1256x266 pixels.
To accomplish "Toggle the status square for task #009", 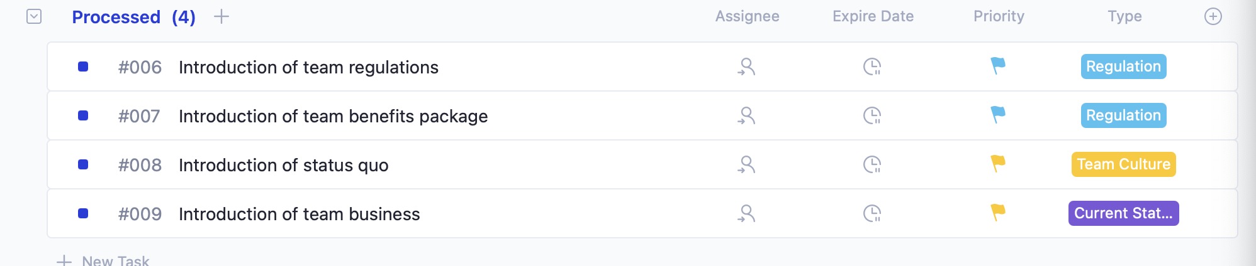I will (x=83, y=213).
